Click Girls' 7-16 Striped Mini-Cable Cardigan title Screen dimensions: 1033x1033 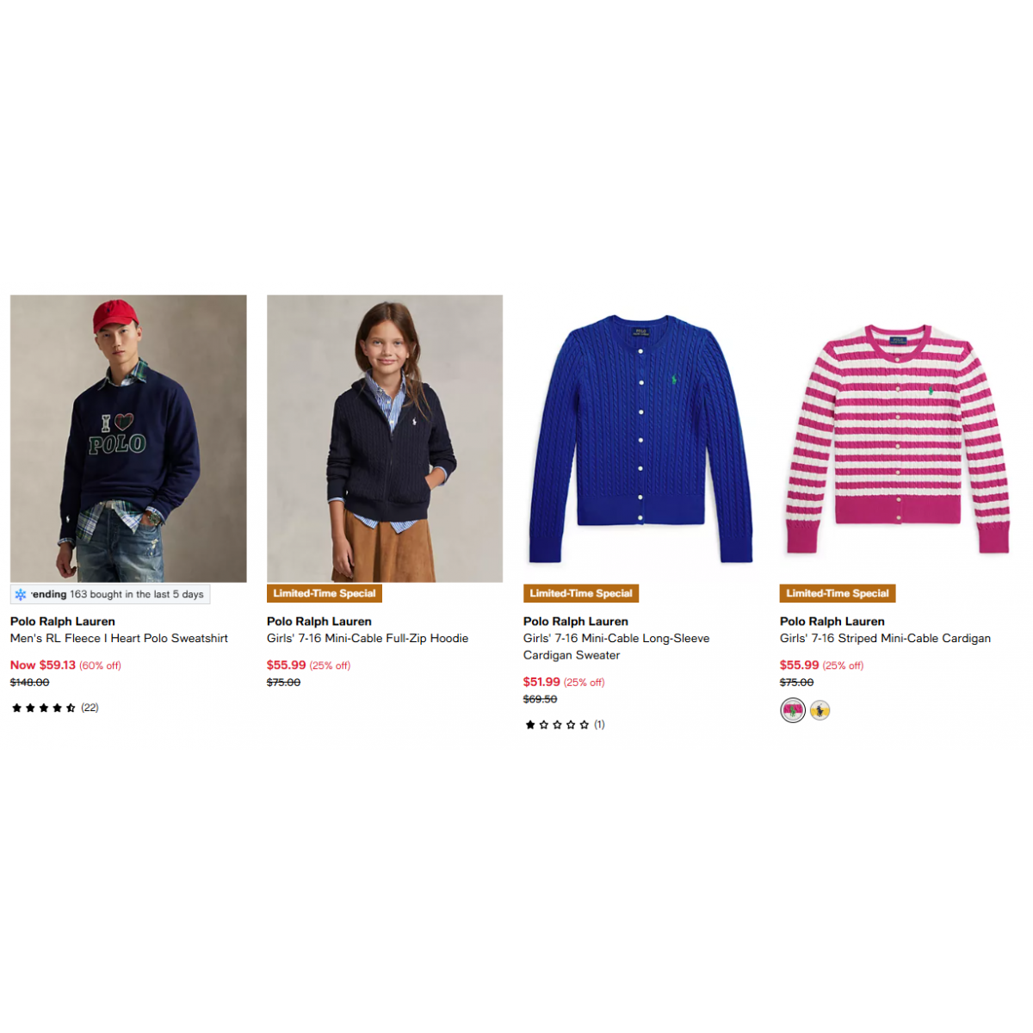coord(885,638)
